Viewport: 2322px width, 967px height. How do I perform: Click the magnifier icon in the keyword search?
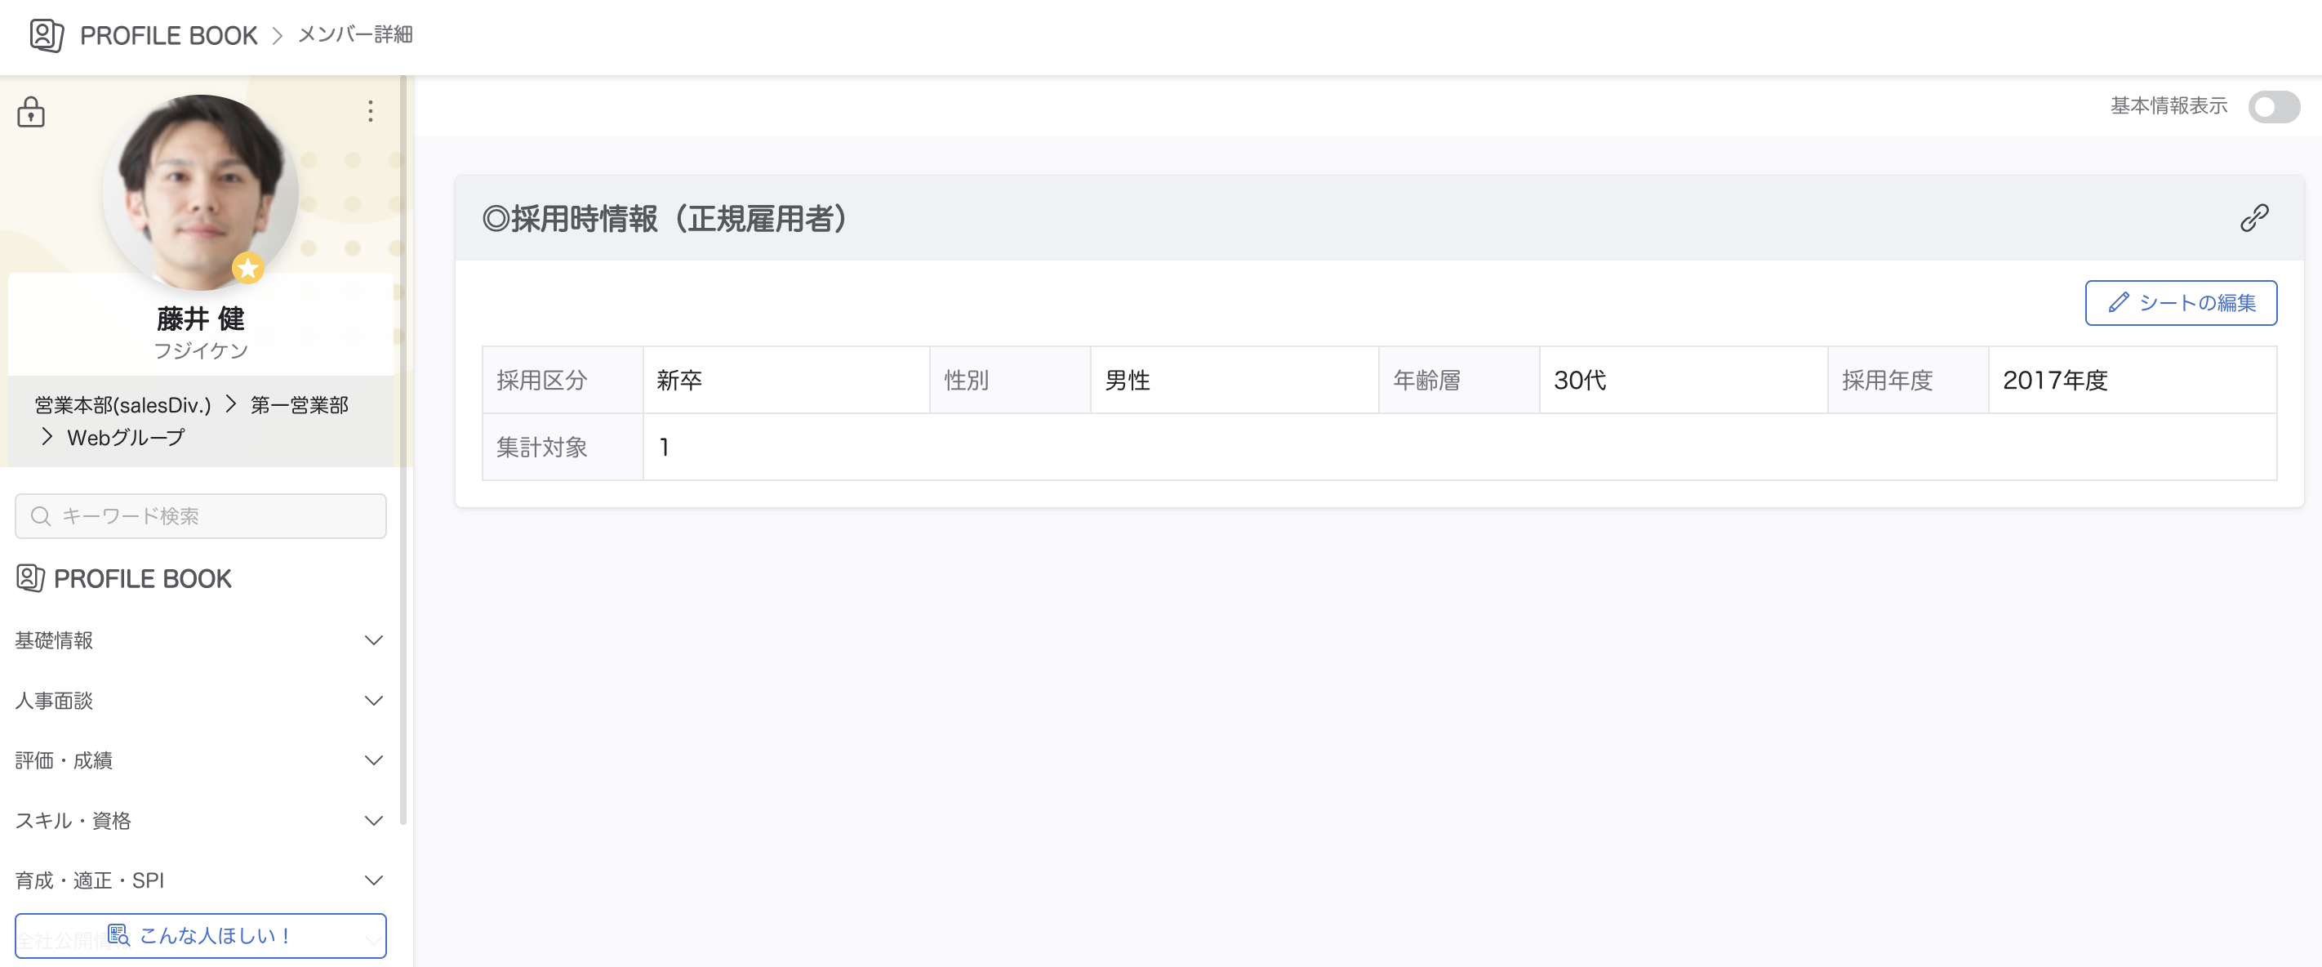(x=41, y=516)
